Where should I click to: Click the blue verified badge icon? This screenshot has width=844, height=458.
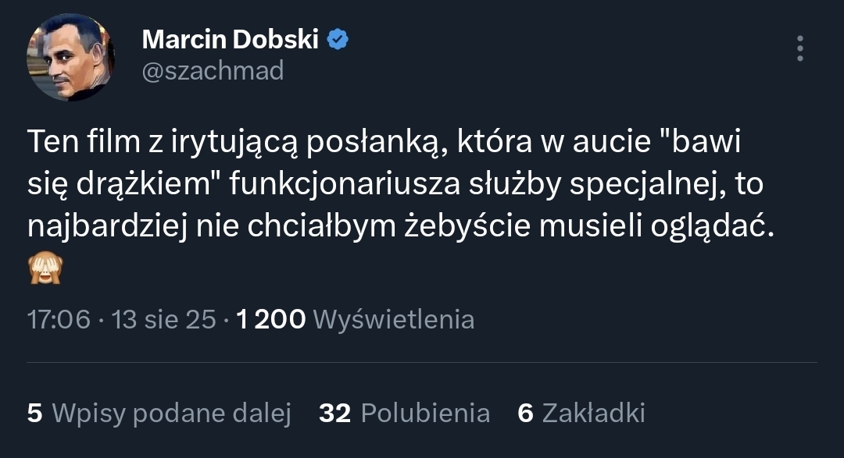click(x=338, y=39)
